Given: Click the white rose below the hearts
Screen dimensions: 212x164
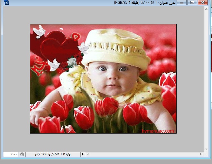Looking at the screenshot, I should point(72,62).
